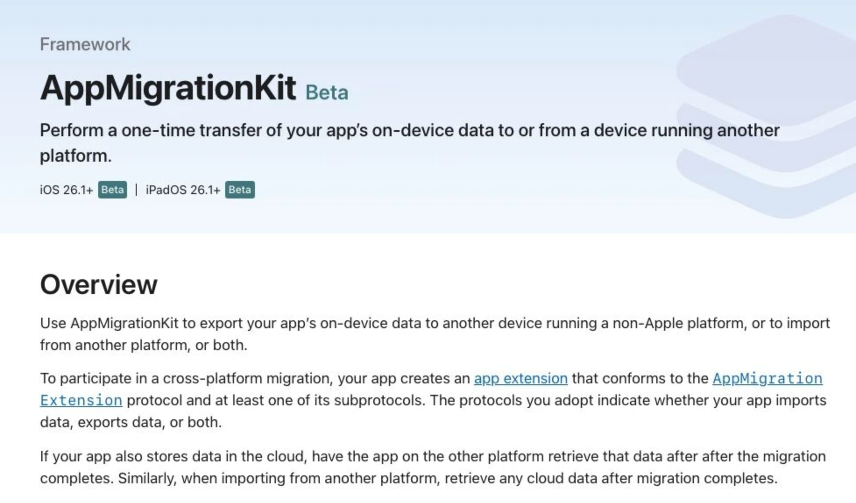Click the teal Beta label beside the title
Viewport: 856px width, 503px height.
[x=326, y=92]
